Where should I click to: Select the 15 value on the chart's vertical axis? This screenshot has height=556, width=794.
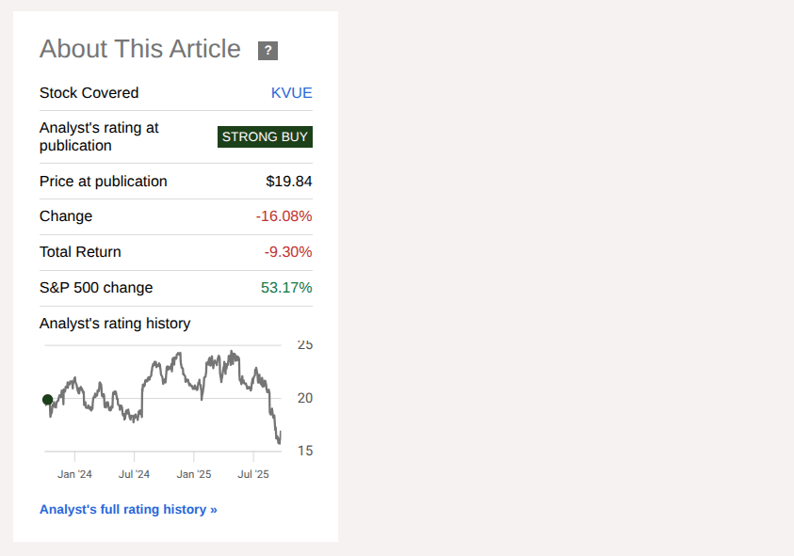pyautogui.click(x=305, y=451)
